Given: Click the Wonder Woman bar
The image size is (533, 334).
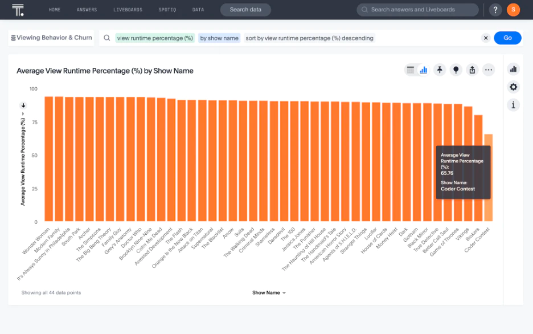Looking at the screenshot, I should (x=49, y=159).
